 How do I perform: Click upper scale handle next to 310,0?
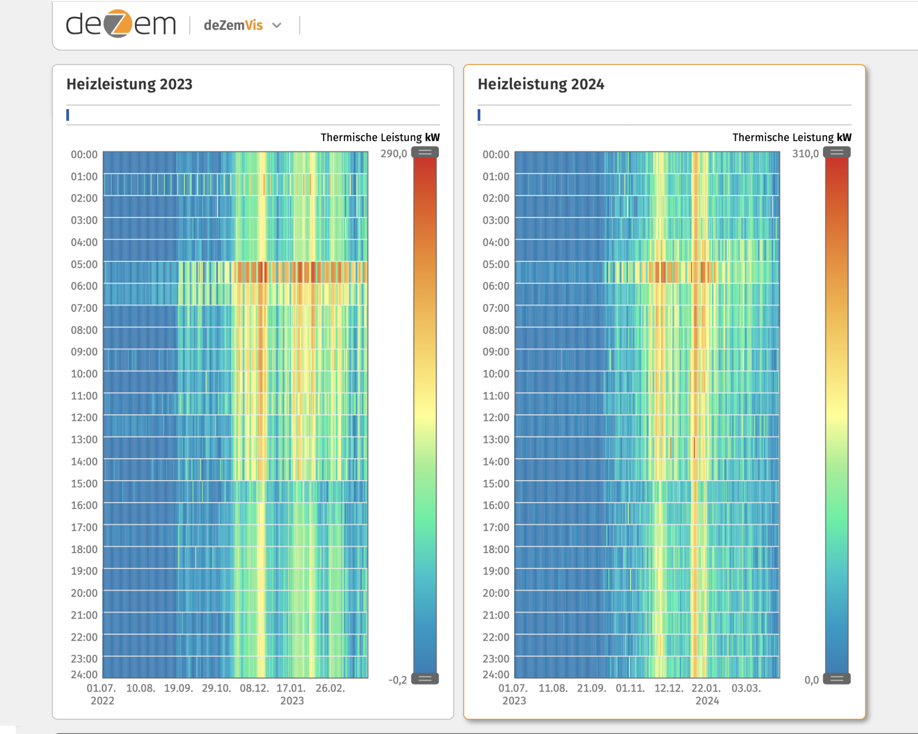(x=836, y=152)
